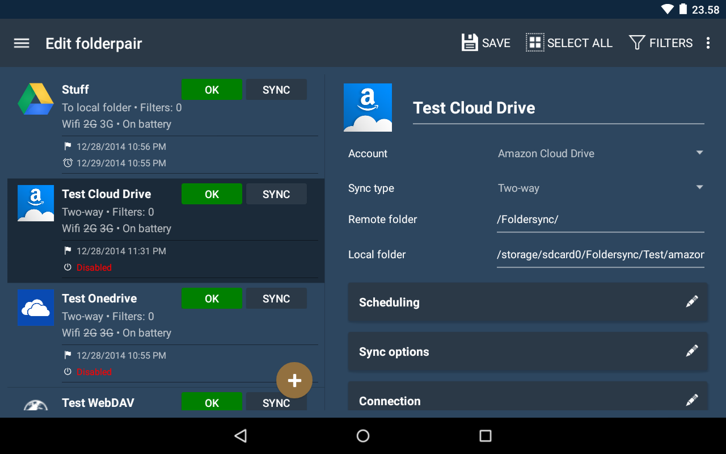
Task: Edit the Remote folder path
Action: coord(601,219)
